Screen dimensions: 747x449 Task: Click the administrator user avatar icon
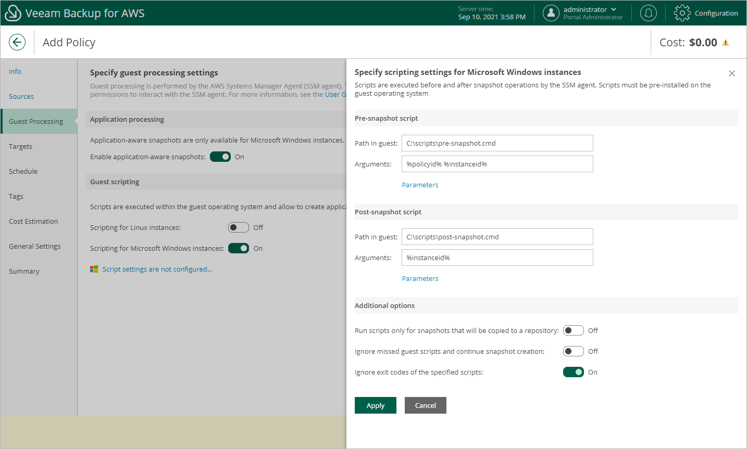(x=551, y=13)
